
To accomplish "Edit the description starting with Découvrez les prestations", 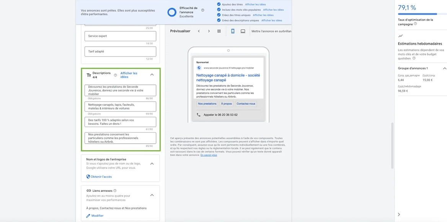I will (120, 90).
